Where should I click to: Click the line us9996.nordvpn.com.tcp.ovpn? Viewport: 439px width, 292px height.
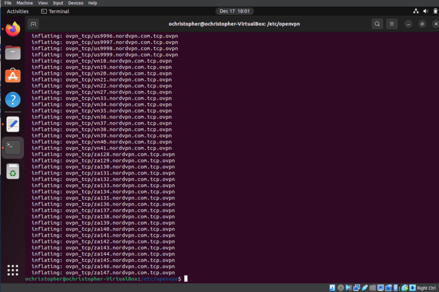tap(105, 36)
